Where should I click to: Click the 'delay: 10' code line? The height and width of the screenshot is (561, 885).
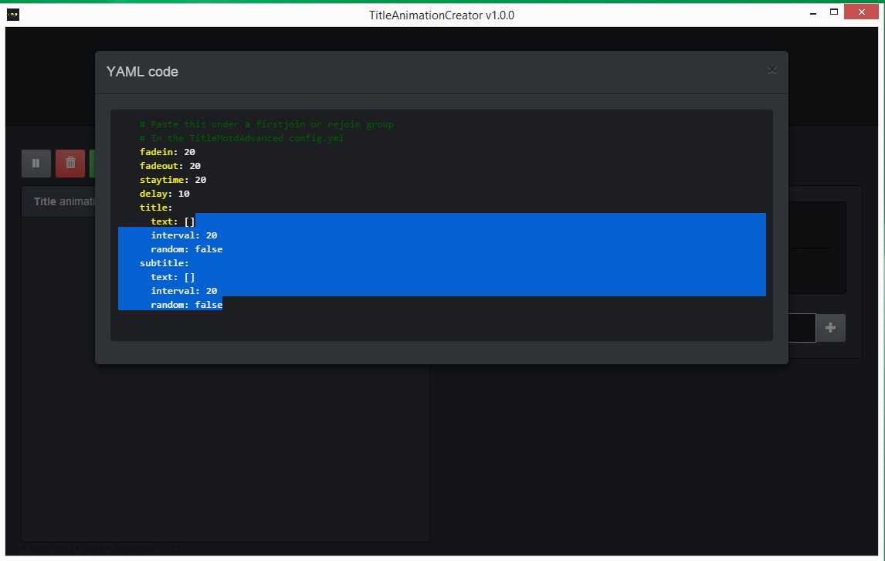coord(164,194)
